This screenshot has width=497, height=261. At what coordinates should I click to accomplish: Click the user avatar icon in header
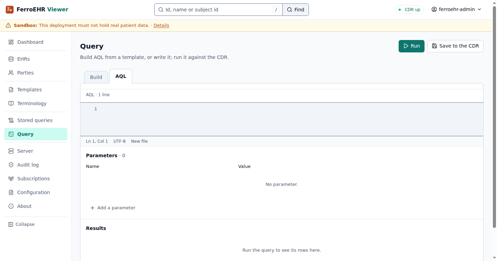434,10
